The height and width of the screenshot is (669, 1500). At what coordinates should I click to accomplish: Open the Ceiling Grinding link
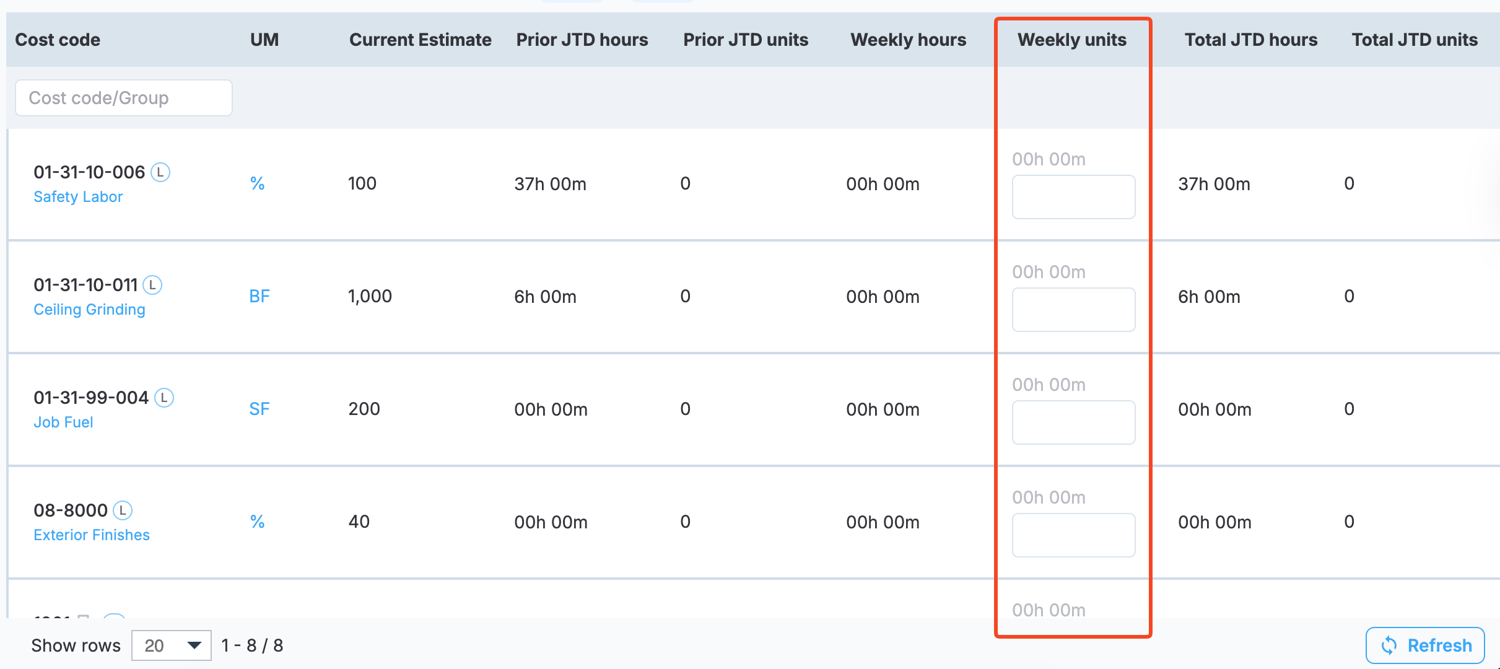(x=89, y=309)
